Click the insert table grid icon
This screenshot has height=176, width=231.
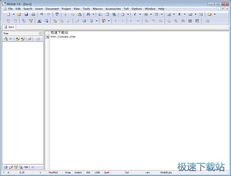tap(107, 14)
